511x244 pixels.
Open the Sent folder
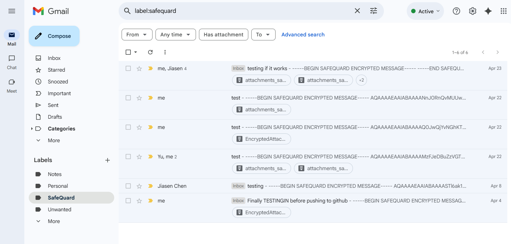coord(53,105)
